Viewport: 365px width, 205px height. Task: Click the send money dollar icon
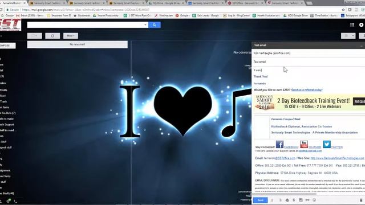point(294,200)
